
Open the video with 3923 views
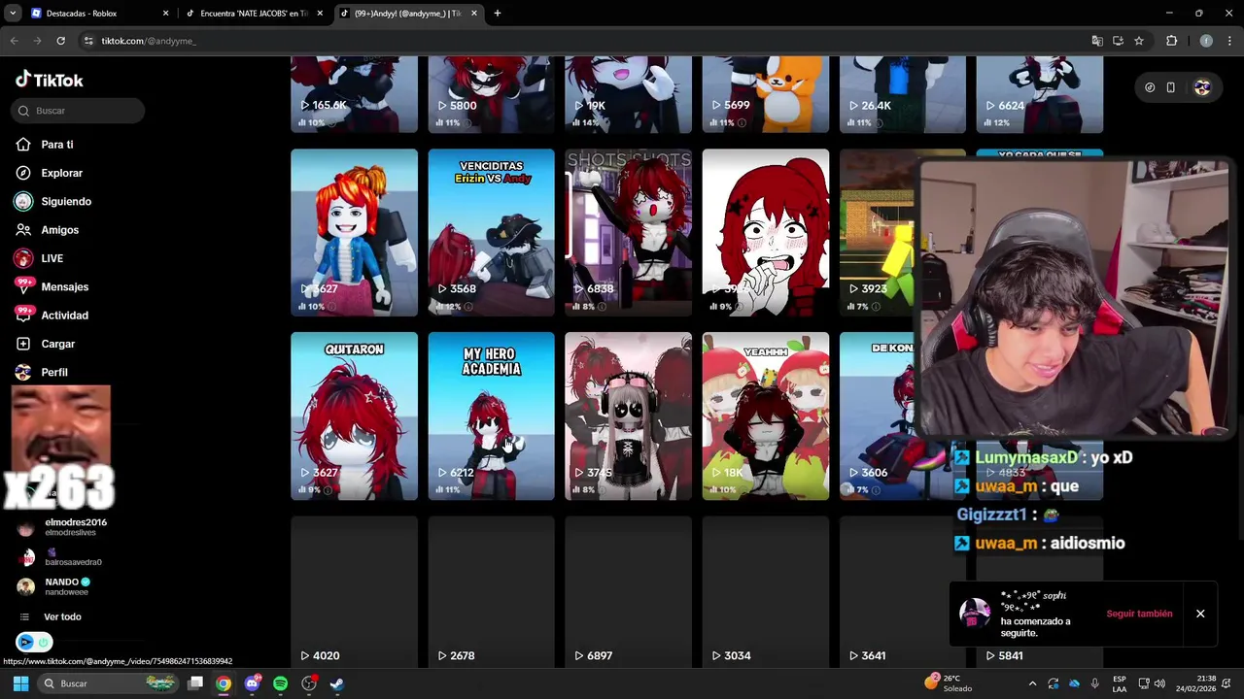pyautogui.click(x=878, y=233)
